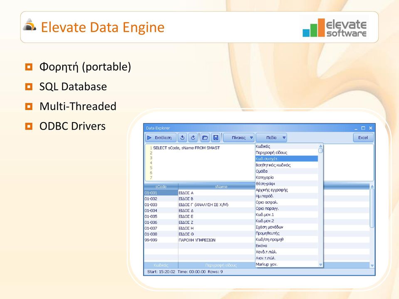Select Οριο παραγγ. in the list
399x299 pixels.
pos(286,208)
